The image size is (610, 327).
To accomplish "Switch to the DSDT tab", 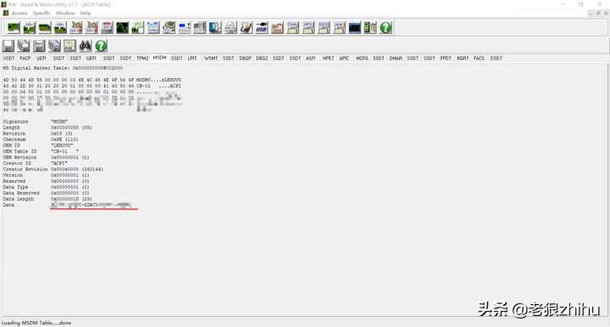I will click(x=496, y=58).
